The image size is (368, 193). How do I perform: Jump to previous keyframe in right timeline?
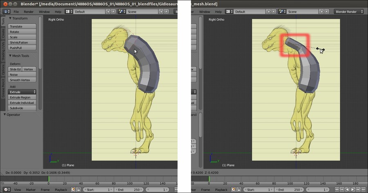click(342, 189)
